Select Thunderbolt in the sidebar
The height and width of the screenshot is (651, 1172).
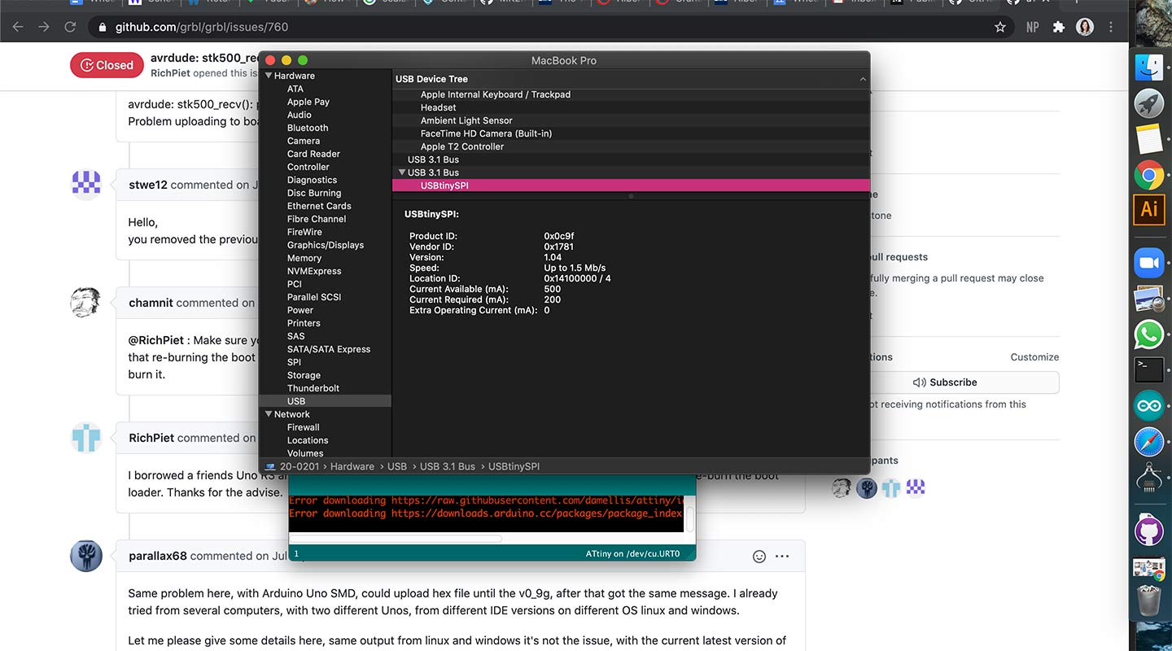[x=313, y=388]
